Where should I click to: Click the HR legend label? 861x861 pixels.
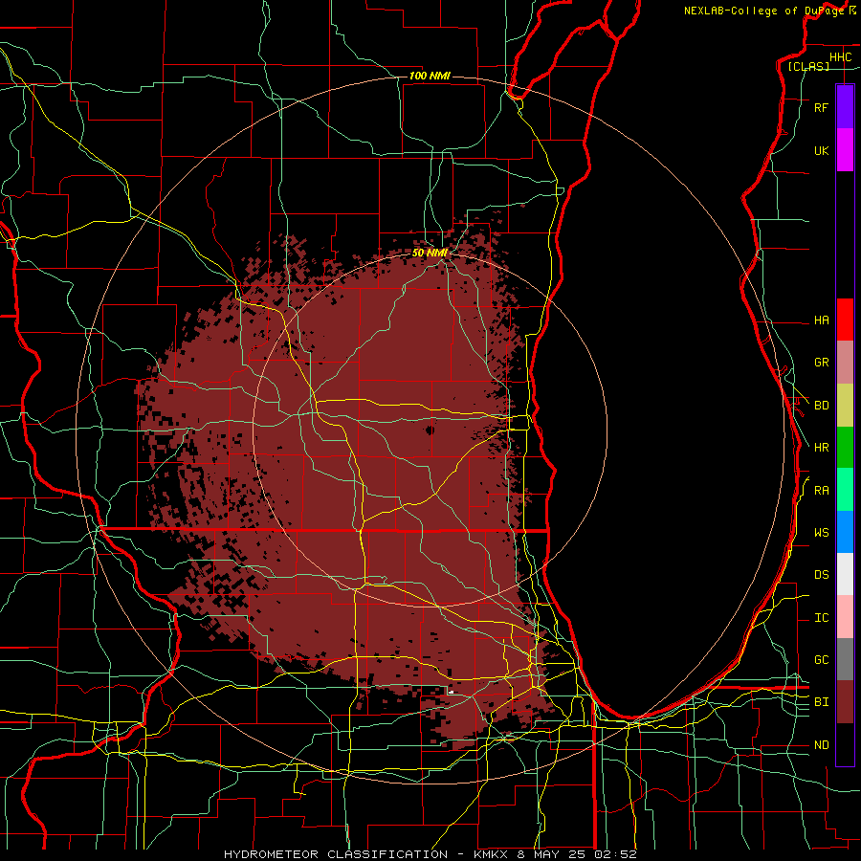(x=821, y=448)
